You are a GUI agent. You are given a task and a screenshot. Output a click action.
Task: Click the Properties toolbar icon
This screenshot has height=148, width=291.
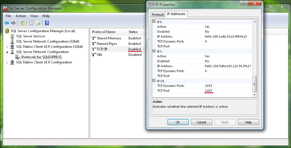pos(31,23)
